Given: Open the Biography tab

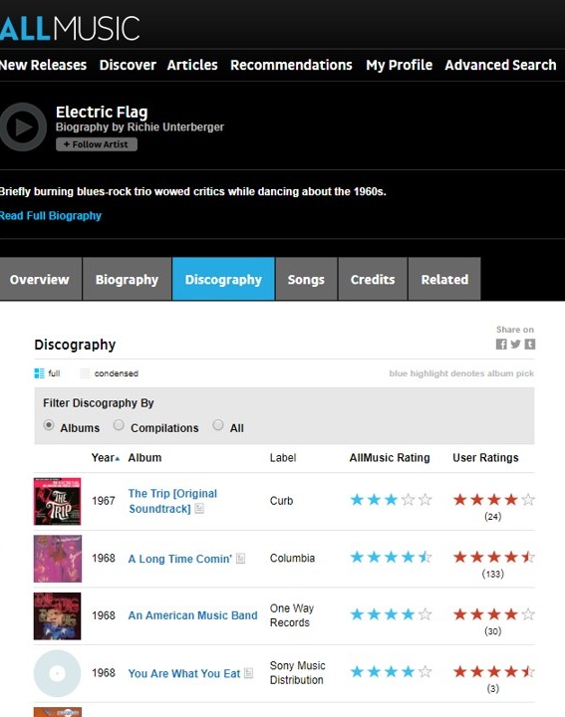Looking at the screenshot, I should click(127, 279).
